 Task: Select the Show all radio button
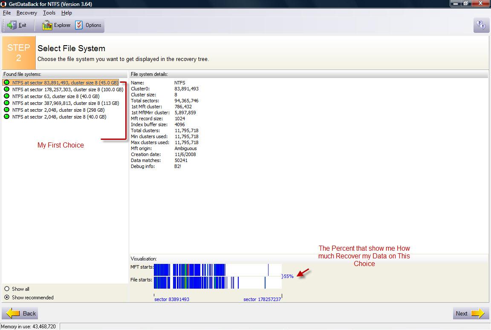(x=6, y=289)
